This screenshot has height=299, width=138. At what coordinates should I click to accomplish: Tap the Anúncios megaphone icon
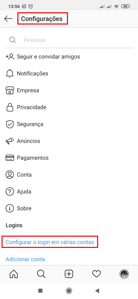(10, 141)
